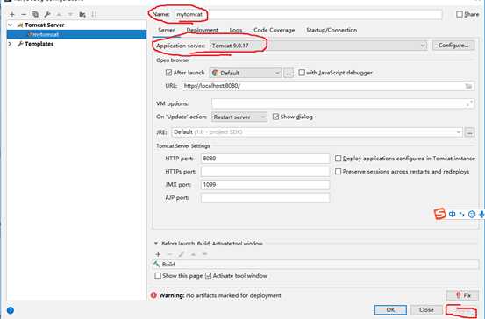Add a Before launch task with plus

[158, 254]
